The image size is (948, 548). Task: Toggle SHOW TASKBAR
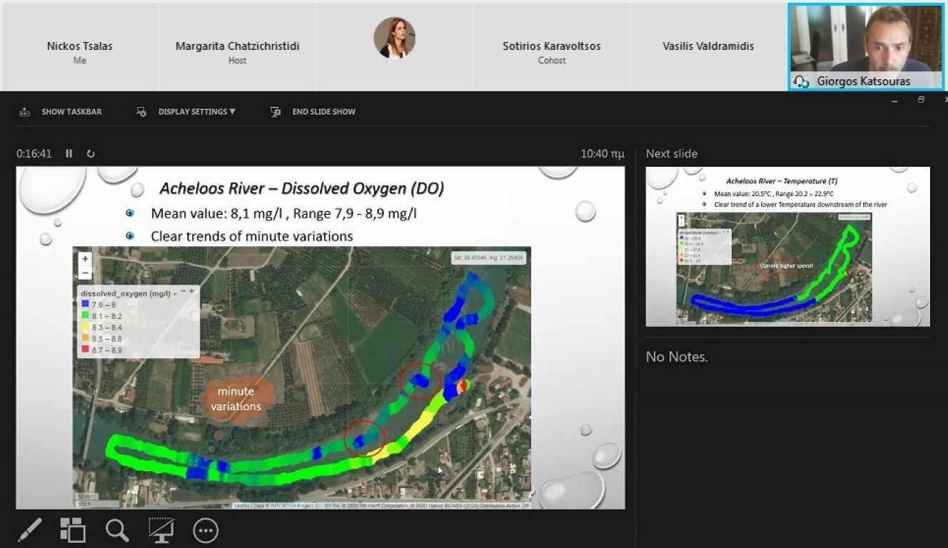click(x=61, y=112)
